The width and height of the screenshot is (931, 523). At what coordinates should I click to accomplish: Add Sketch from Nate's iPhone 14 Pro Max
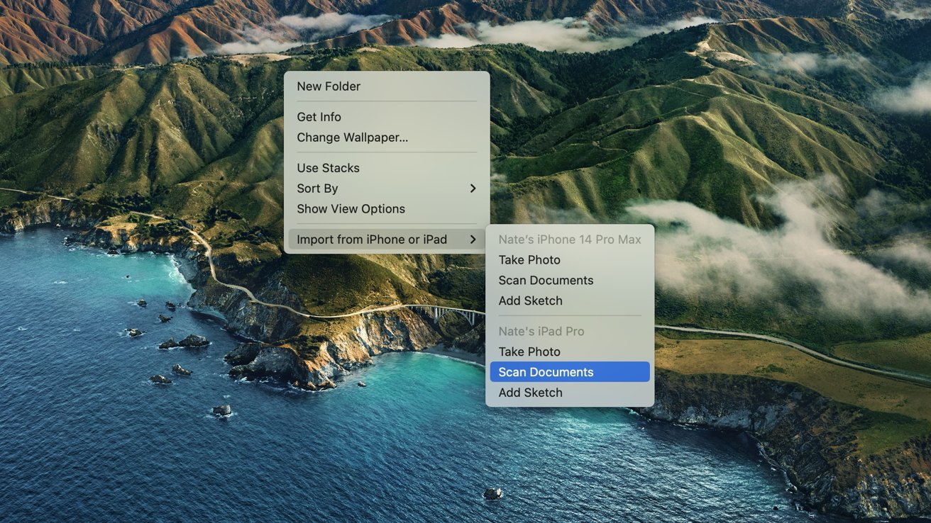pos(530,301)
